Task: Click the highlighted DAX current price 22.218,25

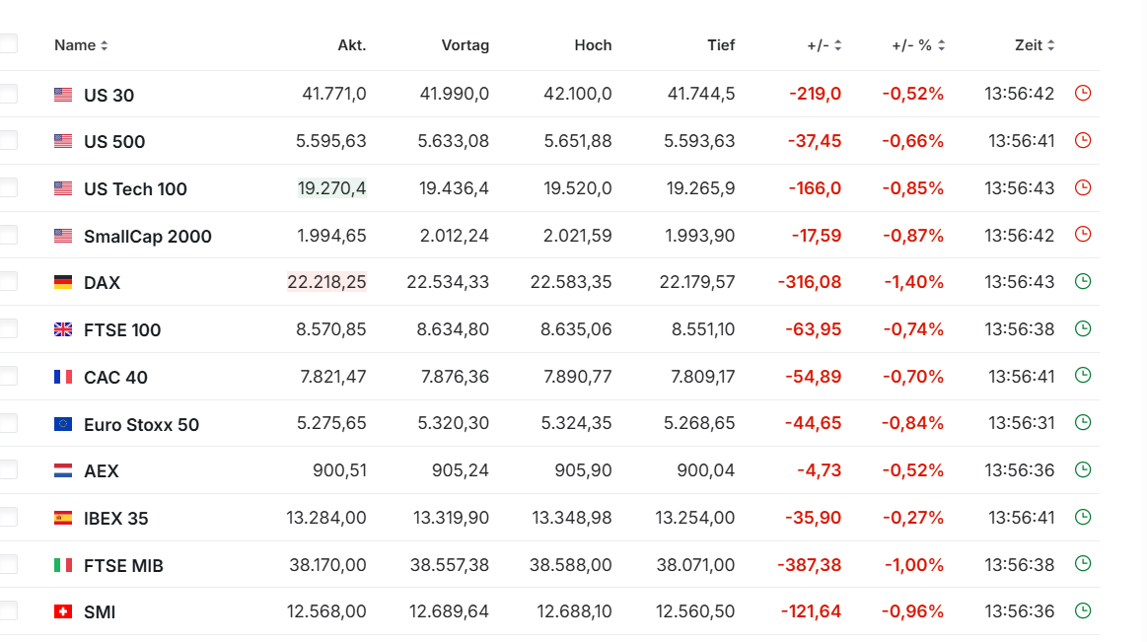Action: 326,282
